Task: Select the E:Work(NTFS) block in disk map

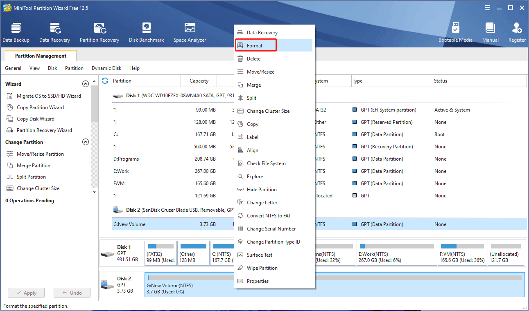Action: click(396, 253)
